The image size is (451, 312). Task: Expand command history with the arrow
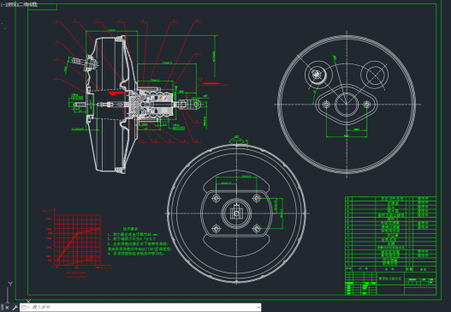[x=258, y=308]
